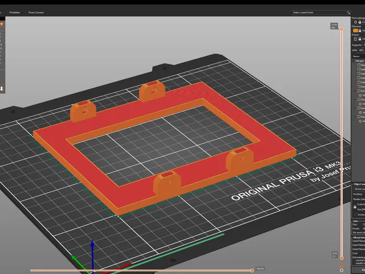Open the layer slider settings cog
This screenshot has width=365, height=274.
[342, 270]
